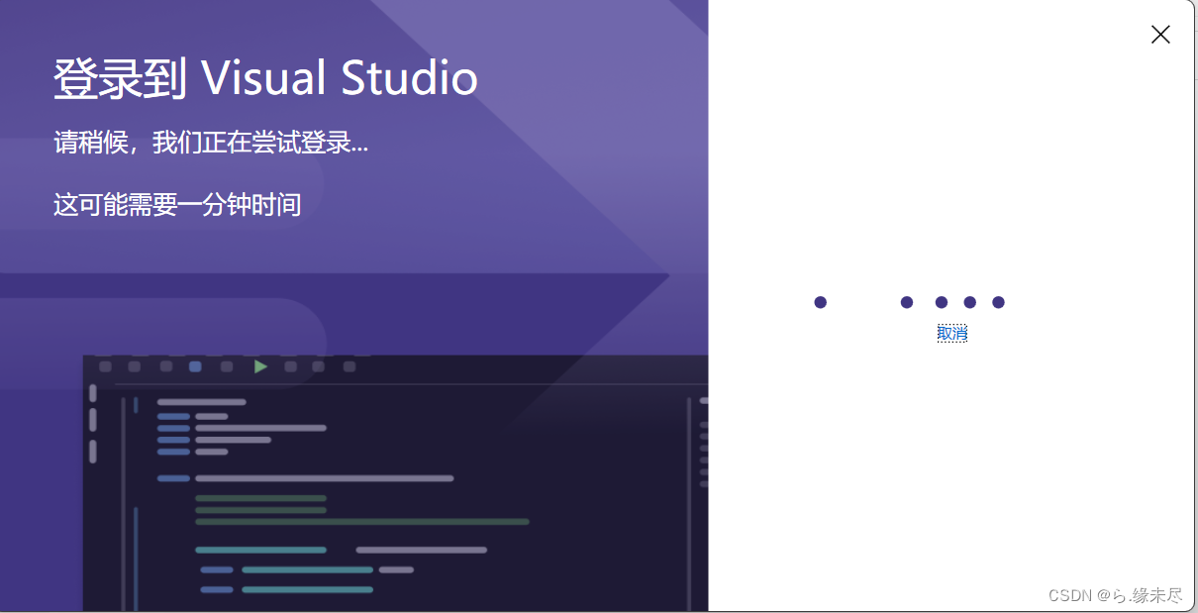
Task: Click the 请稍候，我们正在尝试登录... message
Action: tap(211, 143)
